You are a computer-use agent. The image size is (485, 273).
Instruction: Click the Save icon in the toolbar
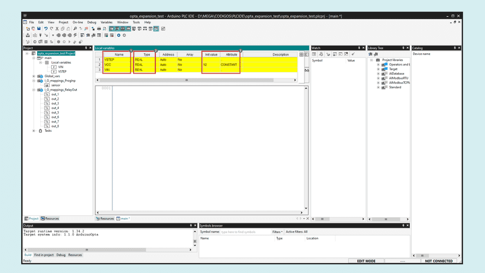[39, 29]
